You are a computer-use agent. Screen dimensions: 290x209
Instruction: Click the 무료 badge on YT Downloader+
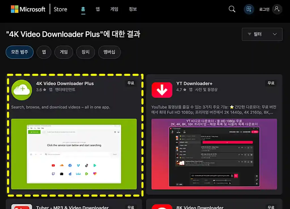pyautogui.click(x=271, y=83)
